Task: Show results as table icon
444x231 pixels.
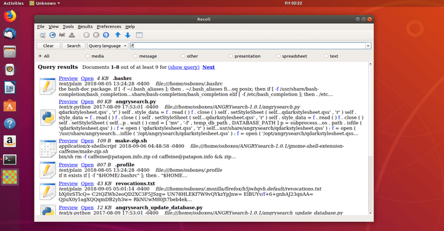Action: [139, 35]
